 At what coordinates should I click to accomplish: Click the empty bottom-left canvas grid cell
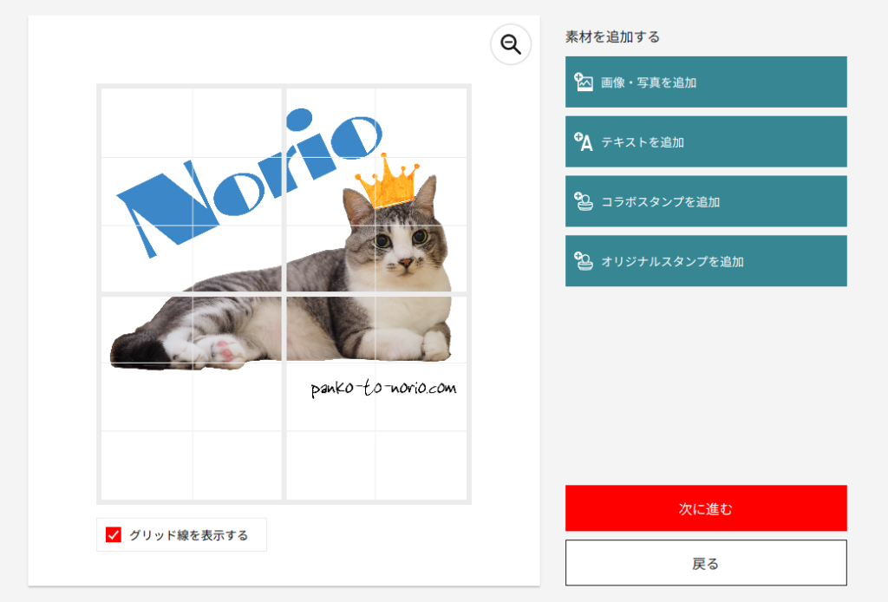(x=147, y=466)
